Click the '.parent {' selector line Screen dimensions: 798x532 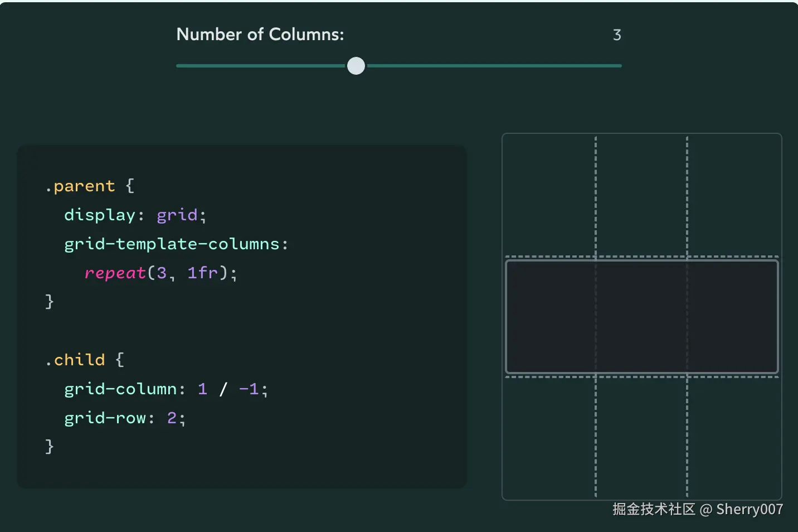(90, 186)
